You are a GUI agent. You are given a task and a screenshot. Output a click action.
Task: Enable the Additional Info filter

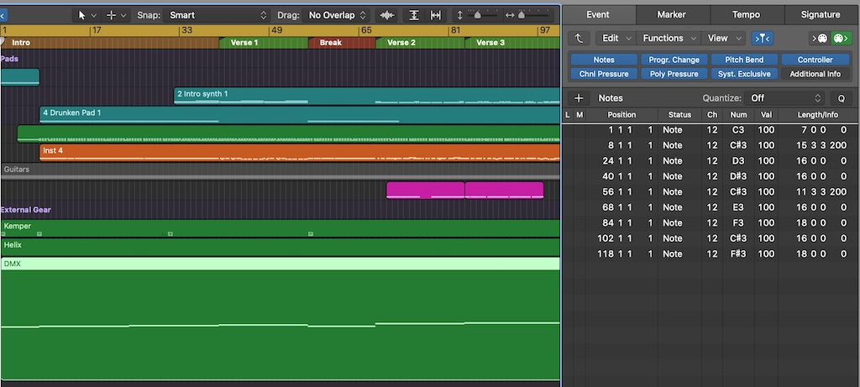click(815, 74)
